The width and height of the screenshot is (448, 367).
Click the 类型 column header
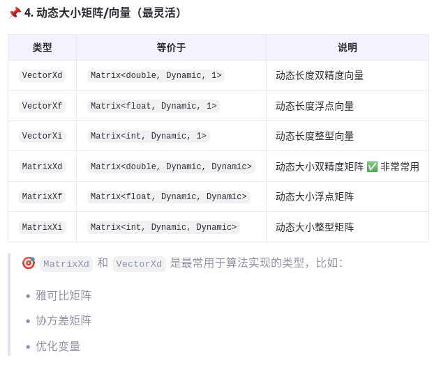43,47
